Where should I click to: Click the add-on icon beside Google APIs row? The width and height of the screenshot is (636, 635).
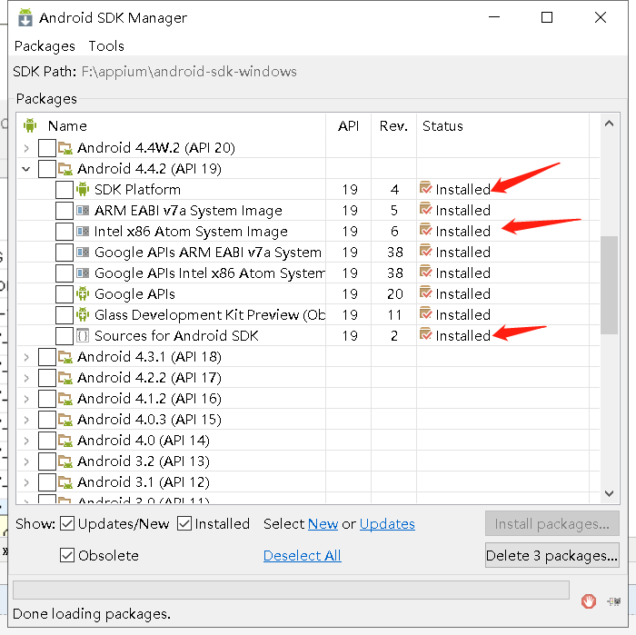tap(83, 294)
